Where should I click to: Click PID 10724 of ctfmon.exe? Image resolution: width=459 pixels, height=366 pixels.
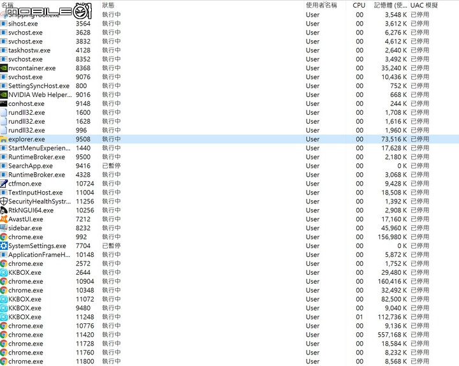click(85, 184)
